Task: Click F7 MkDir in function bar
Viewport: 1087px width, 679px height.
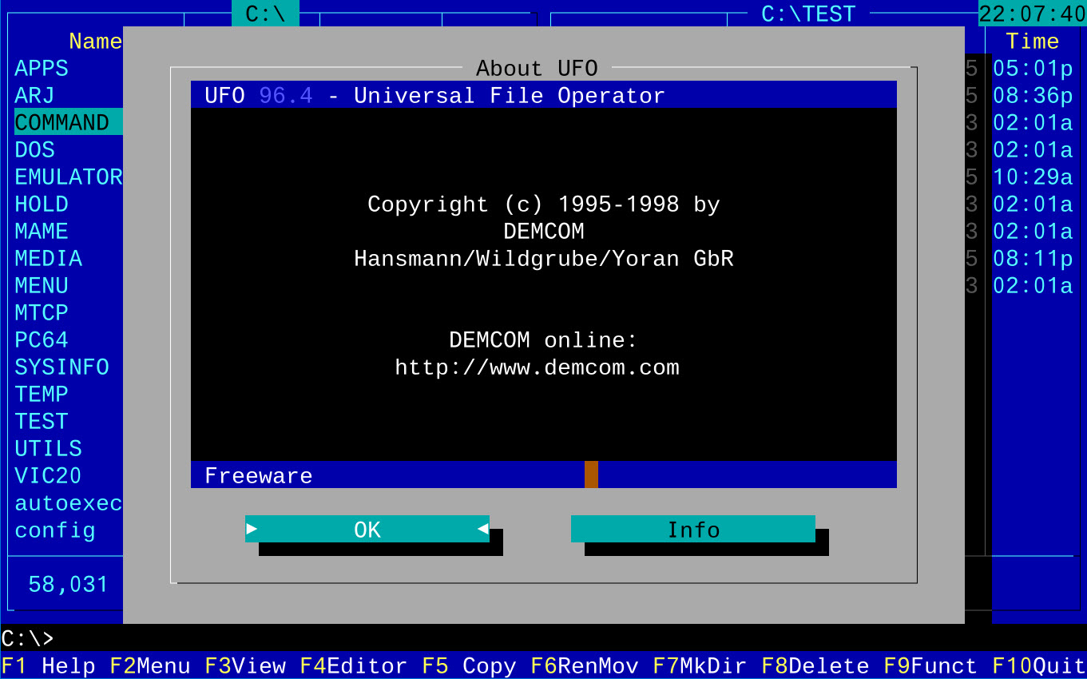Action: pyautogui.click(x=700, y=665)
